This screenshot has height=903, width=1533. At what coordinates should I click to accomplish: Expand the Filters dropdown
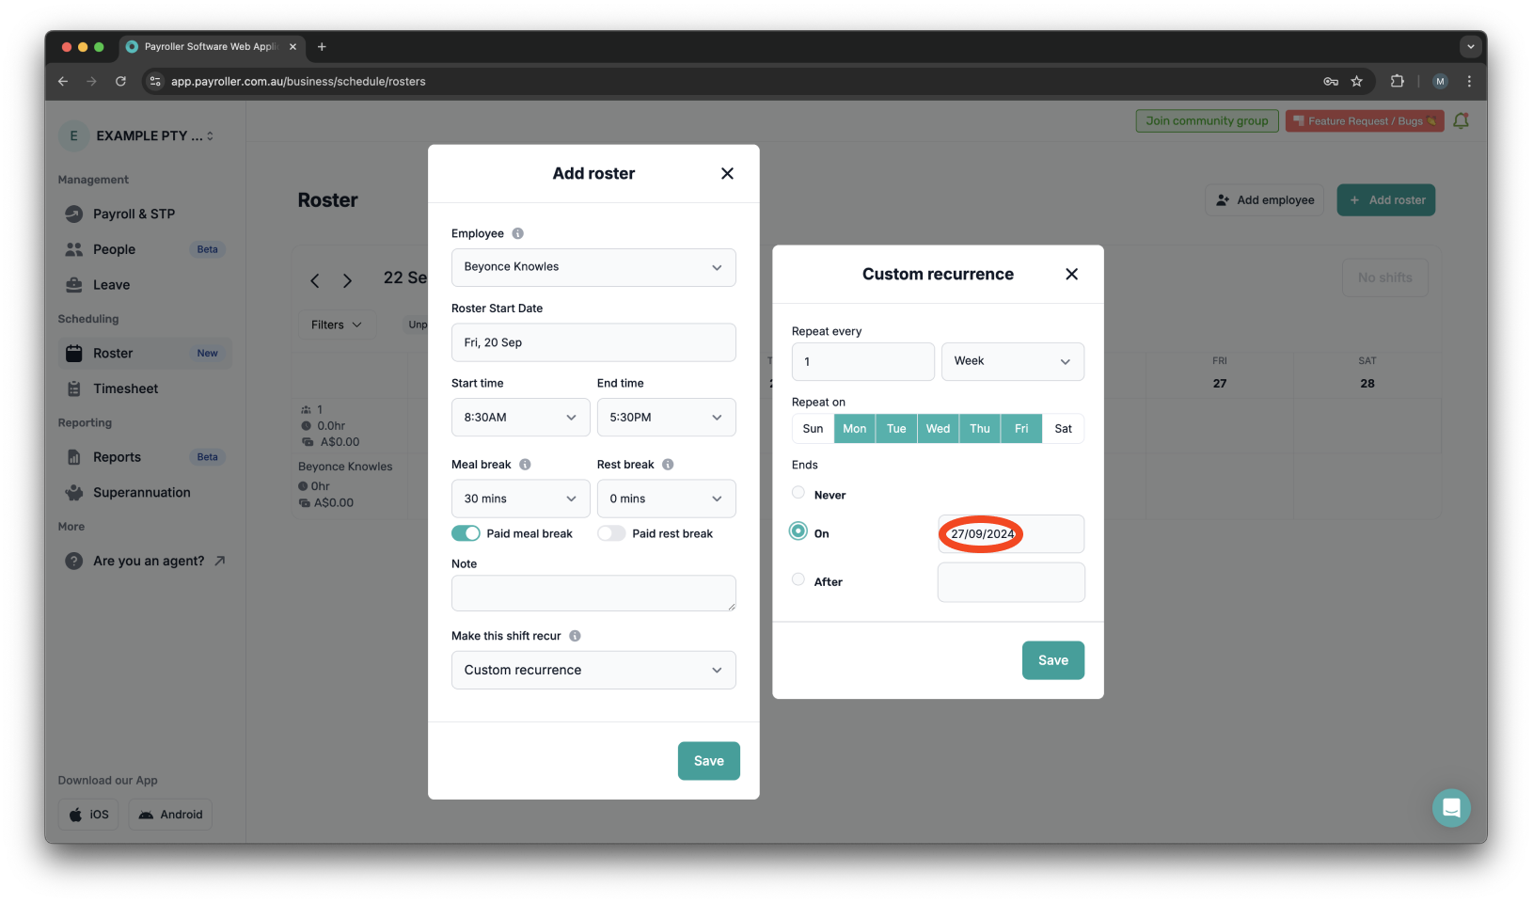[337, 325]
